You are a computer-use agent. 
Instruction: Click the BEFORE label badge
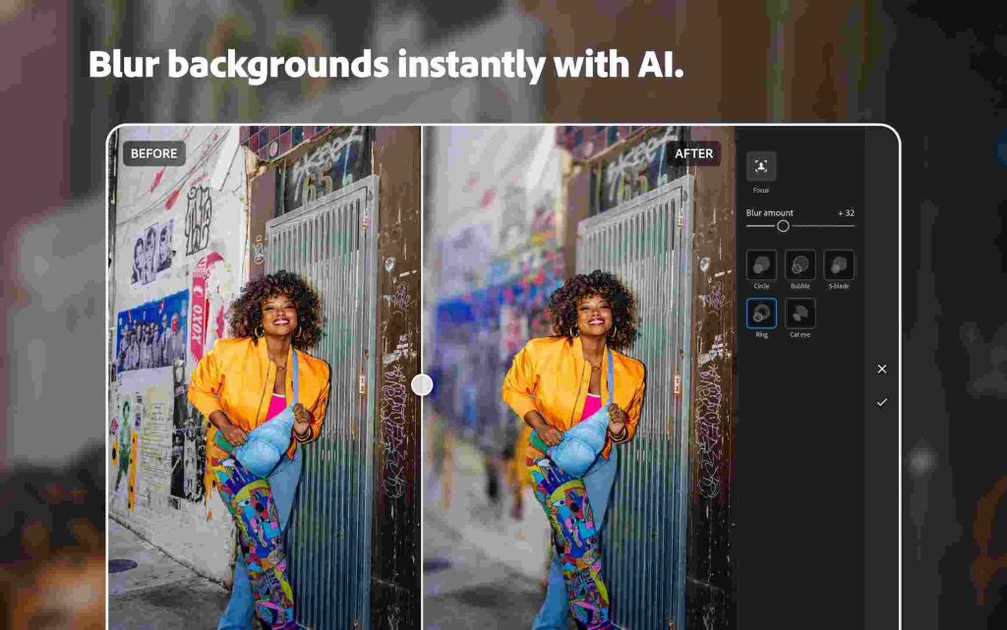[x=154, y=153]
